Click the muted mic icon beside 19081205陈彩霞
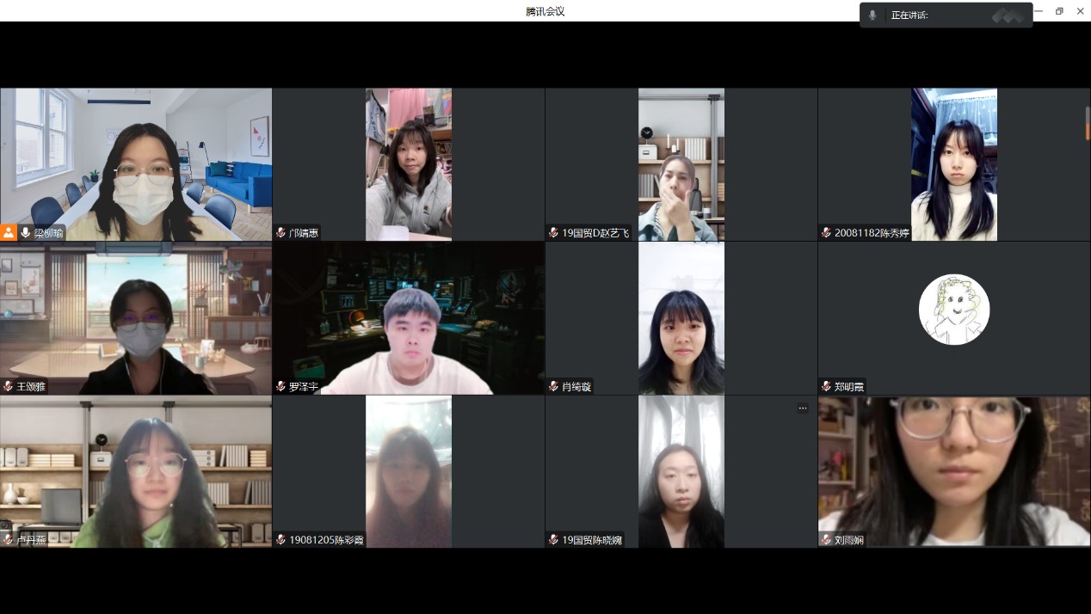Image resolution: width=1091 pixels, height=614 pixels. click(x=280, y=540)
